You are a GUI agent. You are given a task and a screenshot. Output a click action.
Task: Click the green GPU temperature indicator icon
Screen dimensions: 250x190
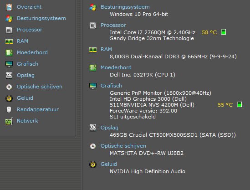point(240,104)
